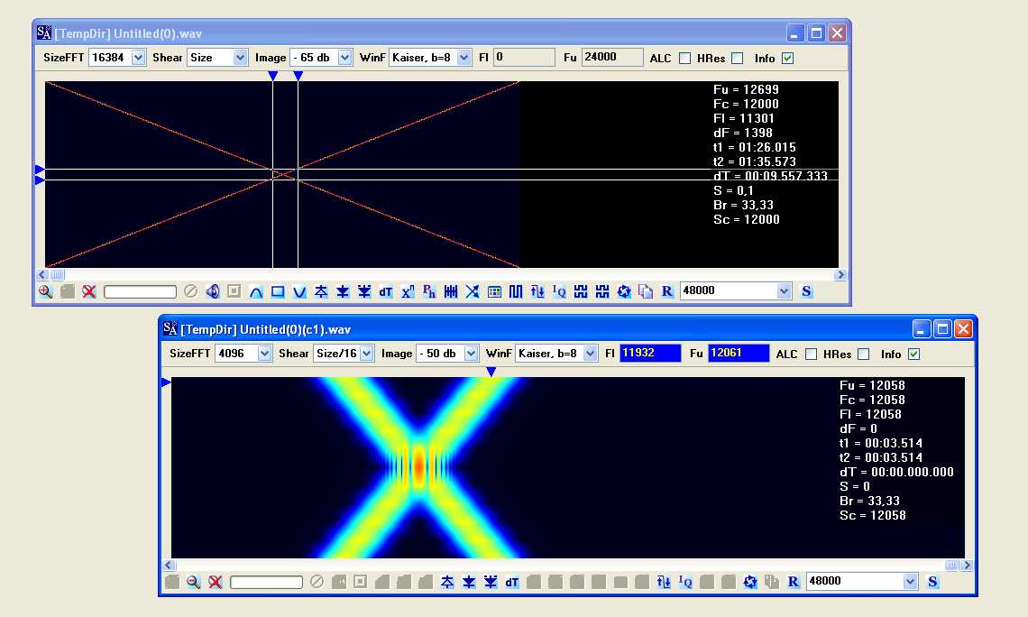Click the red X magnifier icon in the lower window
The image size is (1028, 617).
tap(216, 582)
